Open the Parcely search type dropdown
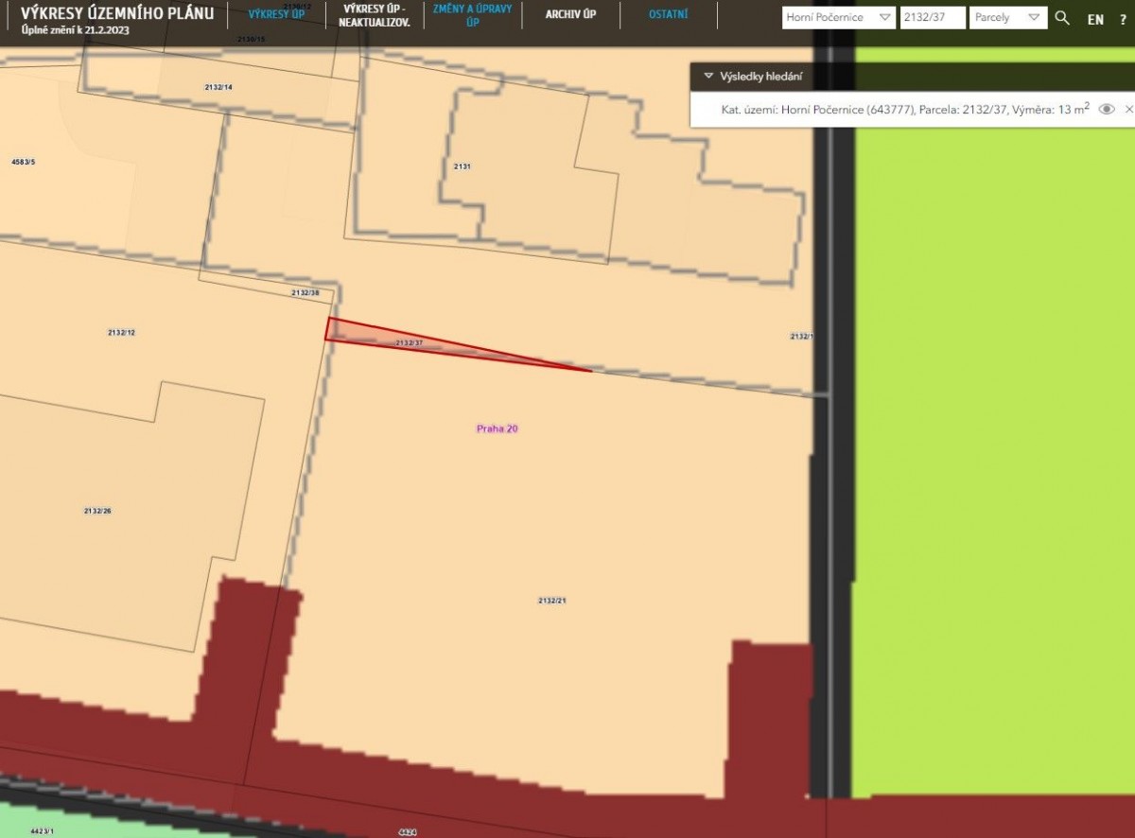 1009,18
